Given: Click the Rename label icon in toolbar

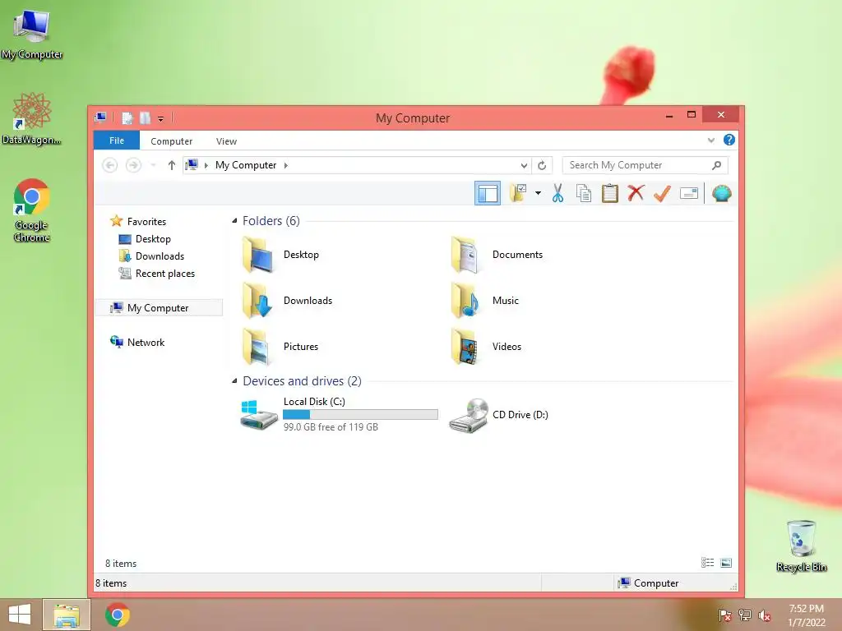Looking at the screenshot, I should click(x=688, y=193).
